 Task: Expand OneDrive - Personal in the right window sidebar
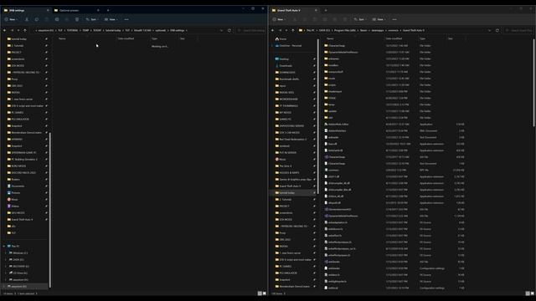(272, 46)
